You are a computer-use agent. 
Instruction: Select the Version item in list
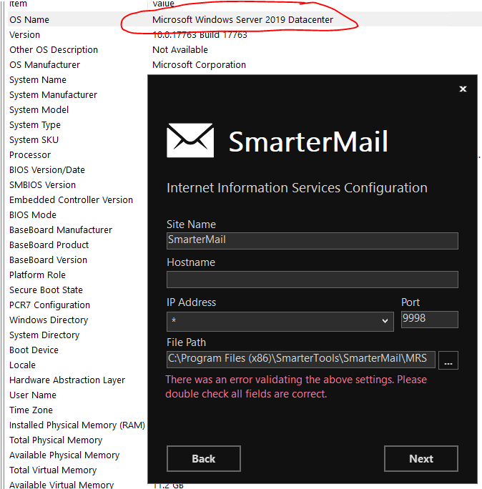pos(25,35)
